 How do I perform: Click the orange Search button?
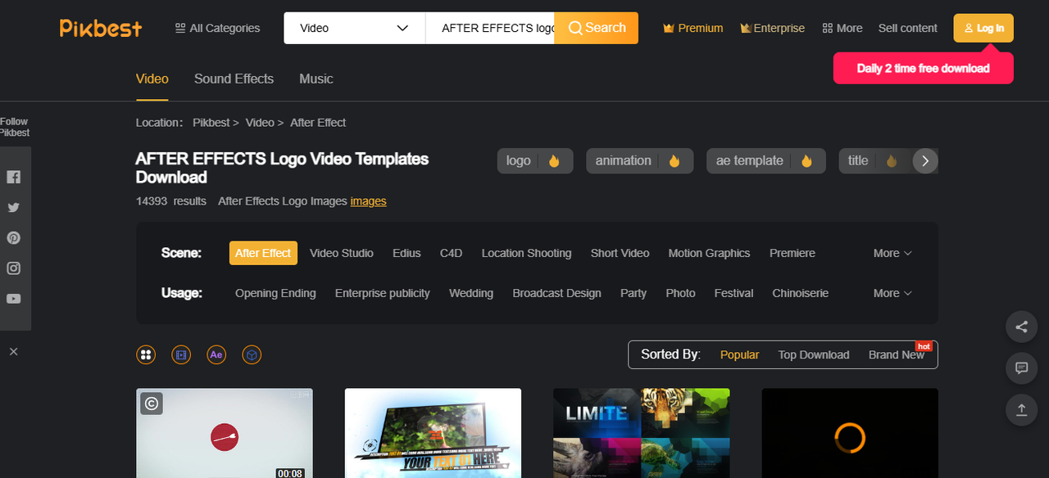[x=597, y=28]
